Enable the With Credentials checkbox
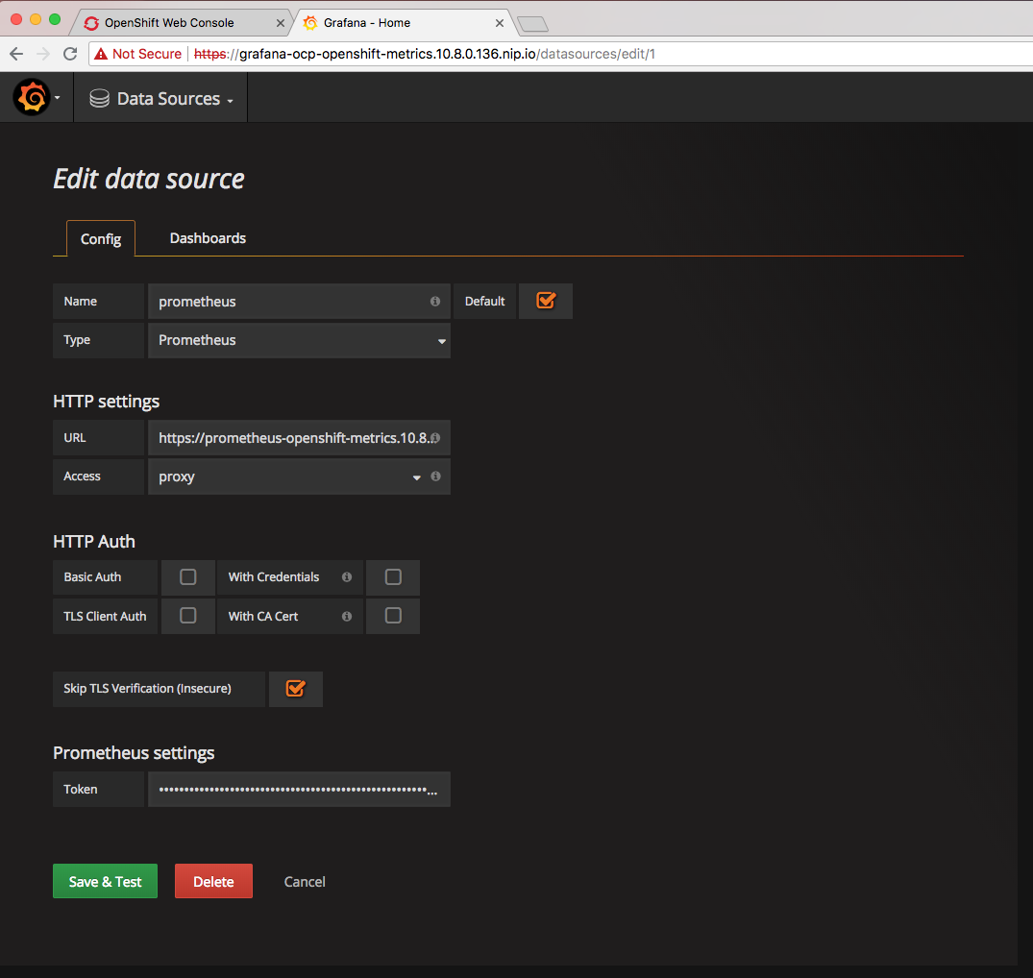 tap(393, 577)
